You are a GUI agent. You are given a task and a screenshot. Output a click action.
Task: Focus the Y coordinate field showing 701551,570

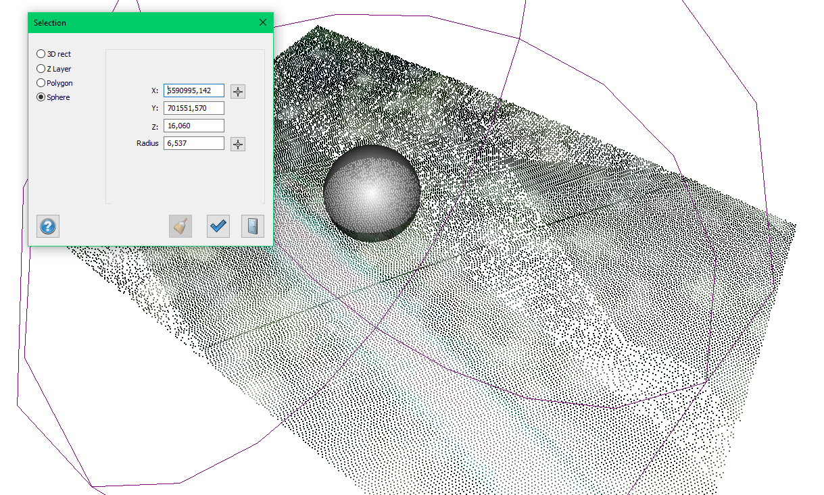[194, 108]
